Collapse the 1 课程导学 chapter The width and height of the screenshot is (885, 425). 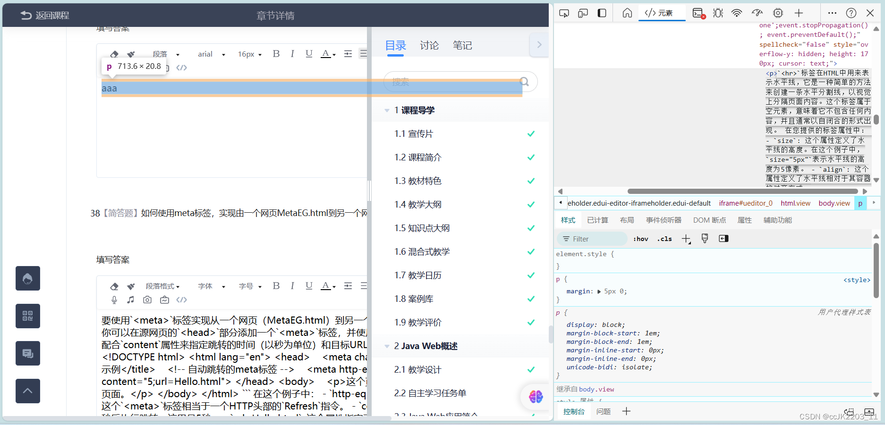tap(387, 110)
